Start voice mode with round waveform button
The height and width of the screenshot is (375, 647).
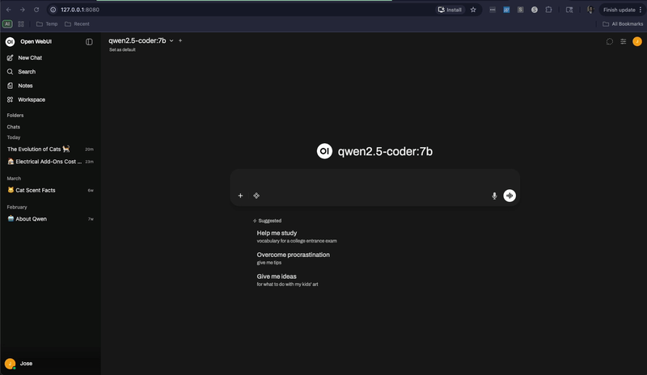(x=510, y=196)
